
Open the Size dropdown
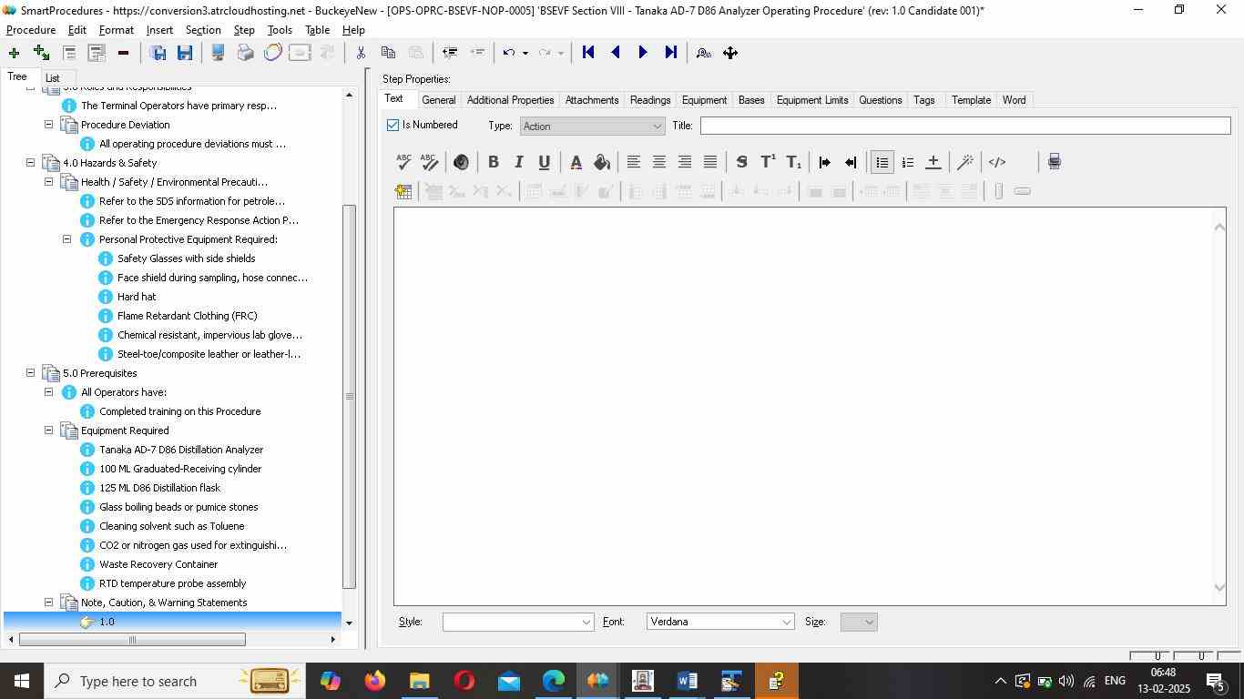pyautogui.click(x=859, y=622)
